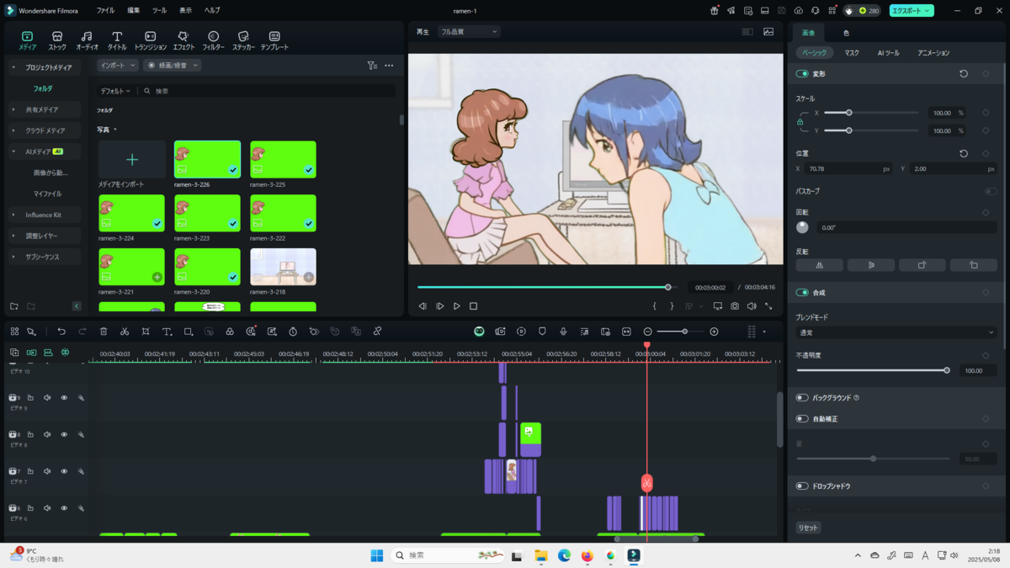Screen dimensions: 1010x568
Task: Click the text T tool in timeline toolbar
Action: point(167,332)
